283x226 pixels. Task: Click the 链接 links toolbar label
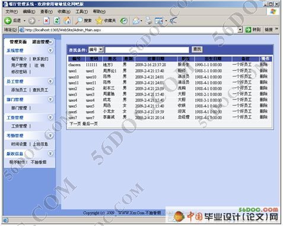(269, 30)
